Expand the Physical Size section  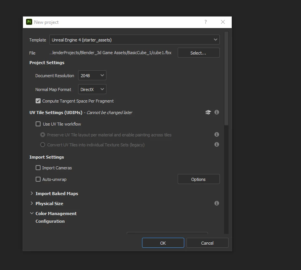[x=32, y=204]
